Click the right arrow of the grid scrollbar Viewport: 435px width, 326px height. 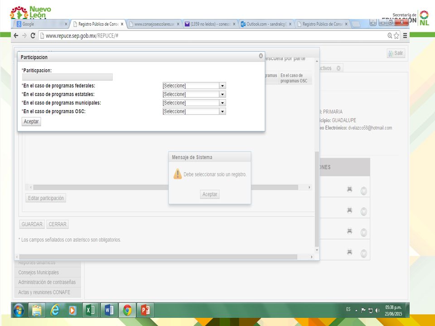tap(309, 187)
